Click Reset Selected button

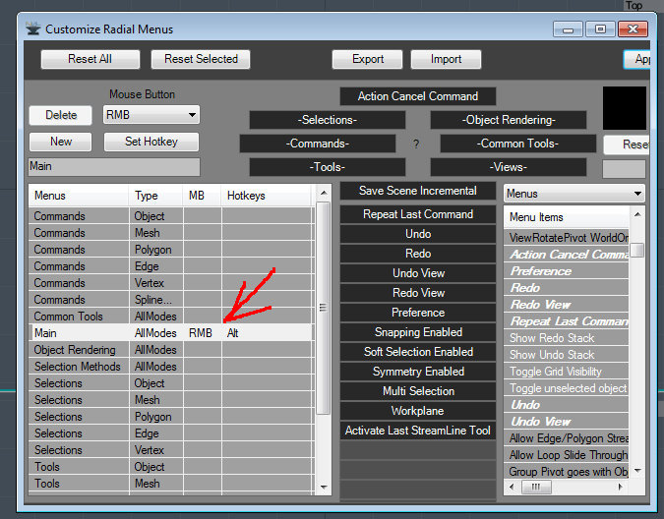point(201,59)
